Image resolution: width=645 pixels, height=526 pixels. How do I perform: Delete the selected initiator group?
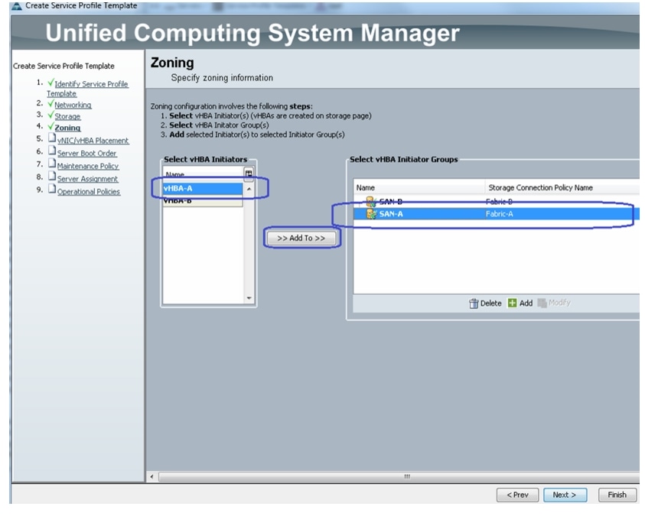[485, 304]
